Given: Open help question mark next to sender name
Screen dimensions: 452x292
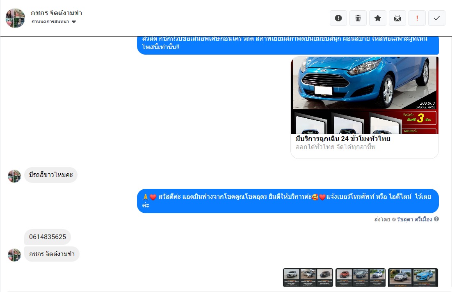Looking at the screenshot, I should pyautogui.click(x=436, y=219).
